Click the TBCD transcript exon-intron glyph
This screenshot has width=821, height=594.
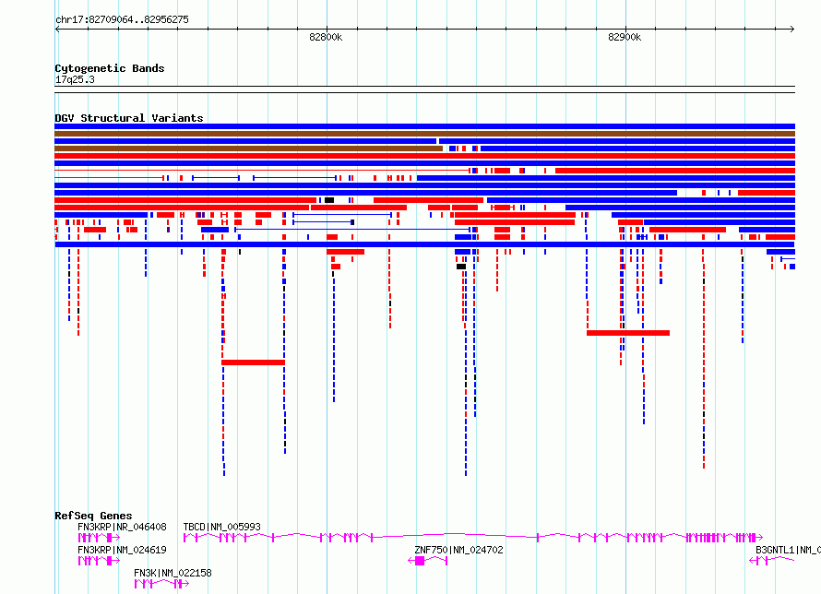point(473,538)
